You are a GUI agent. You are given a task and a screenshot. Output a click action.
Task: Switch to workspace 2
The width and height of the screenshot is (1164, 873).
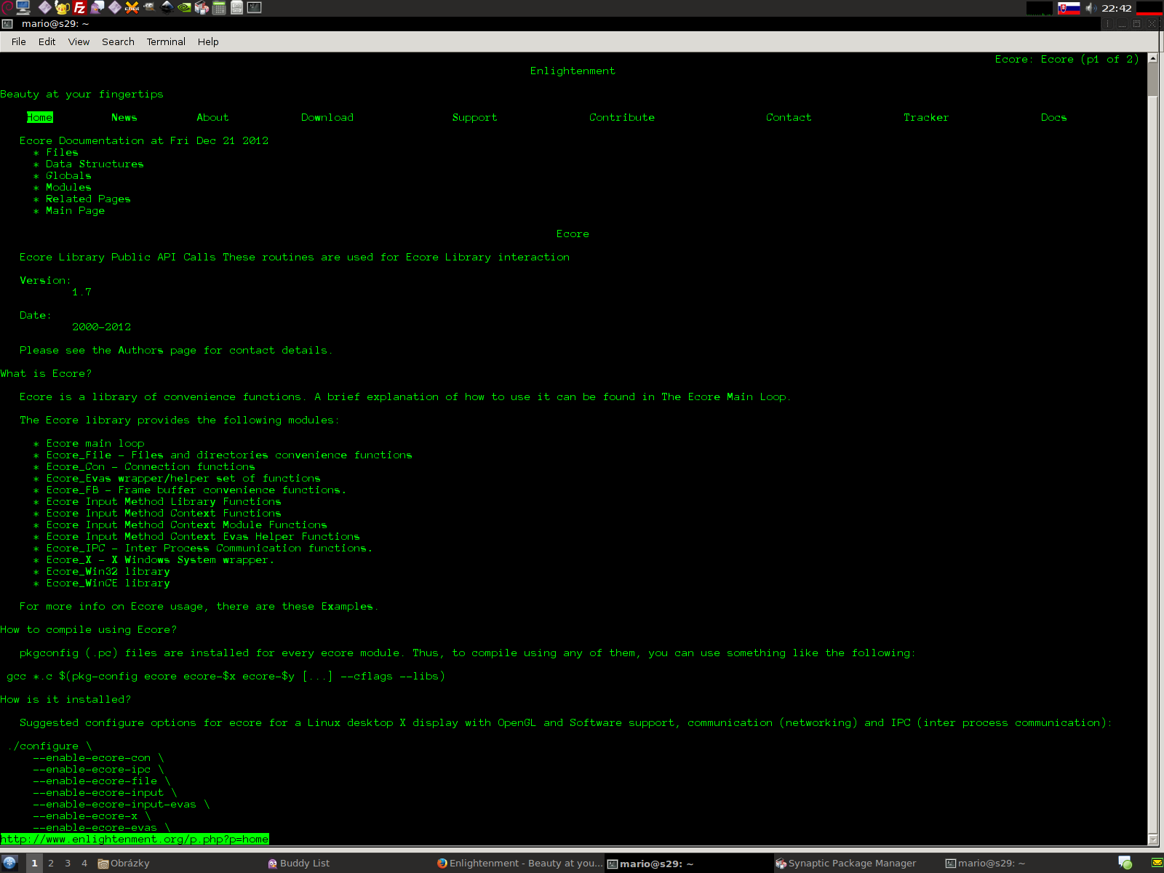51,863
